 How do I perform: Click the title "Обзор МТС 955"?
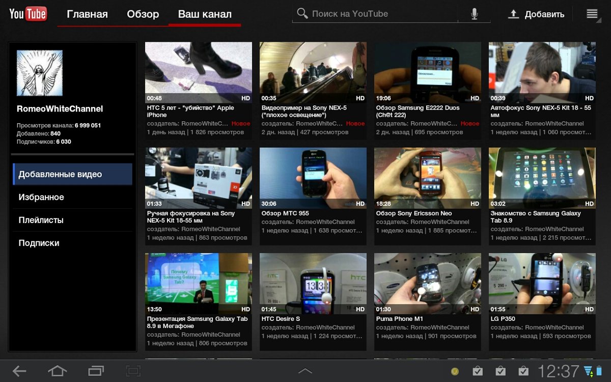(285, 213)
